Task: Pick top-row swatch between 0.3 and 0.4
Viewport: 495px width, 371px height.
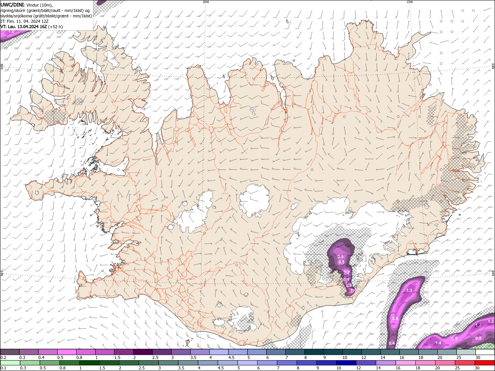Action: pos(29,352)
